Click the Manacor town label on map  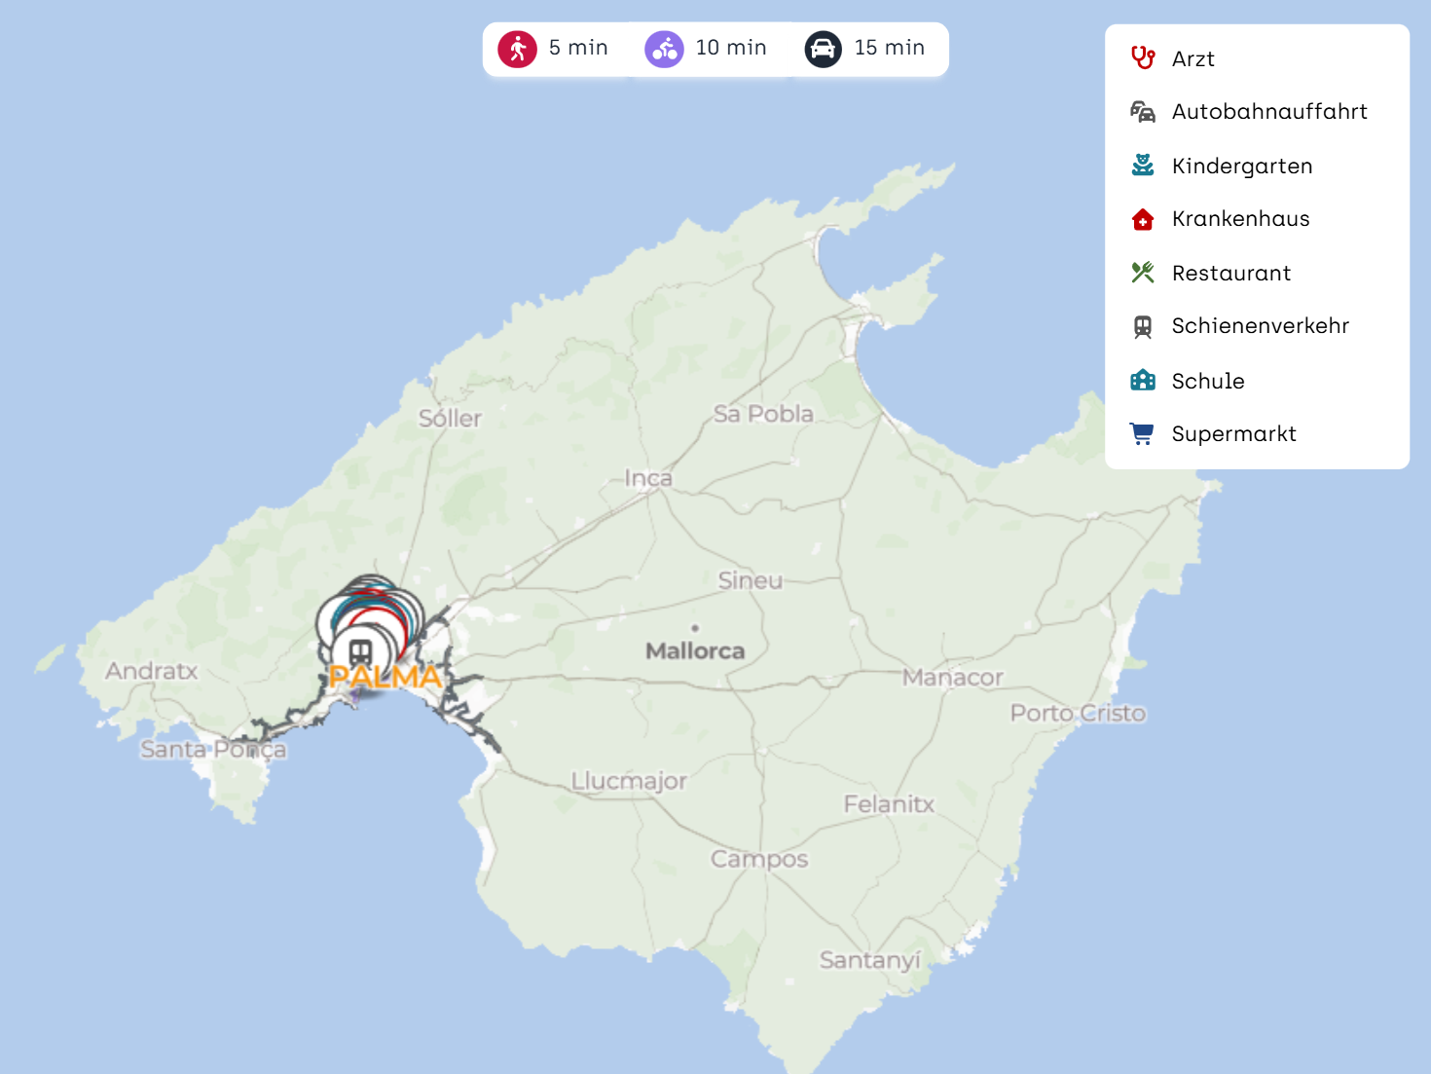(952, 678)
